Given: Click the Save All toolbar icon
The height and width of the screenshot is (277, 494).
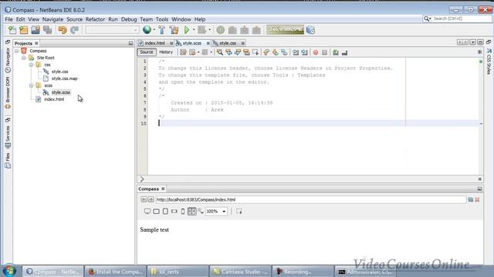Looking at the screenshot, I should coord(48,30).
